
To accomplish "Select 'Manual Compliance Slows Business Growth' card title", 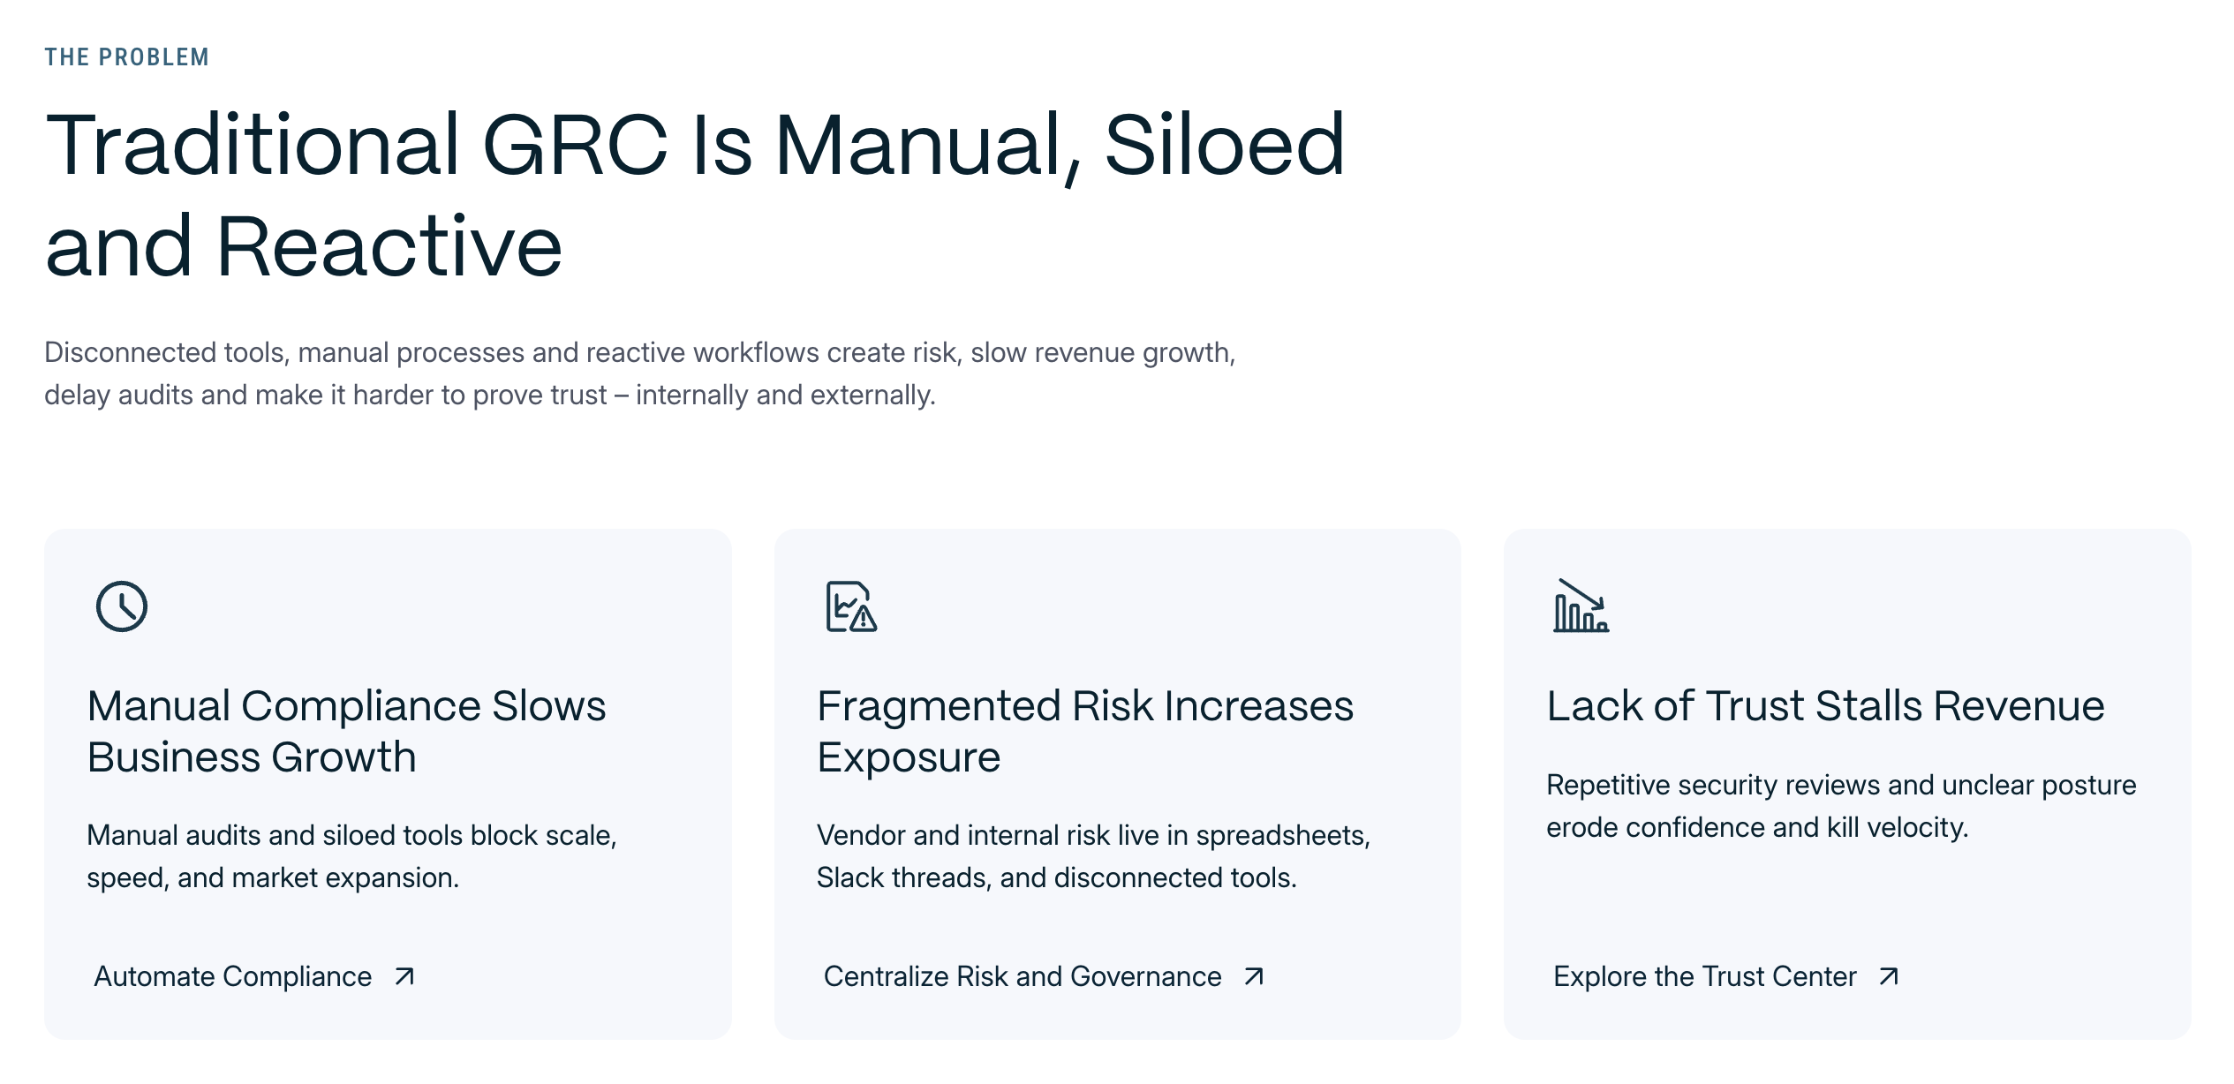I will pyautogui.click(x=346, y=731).
